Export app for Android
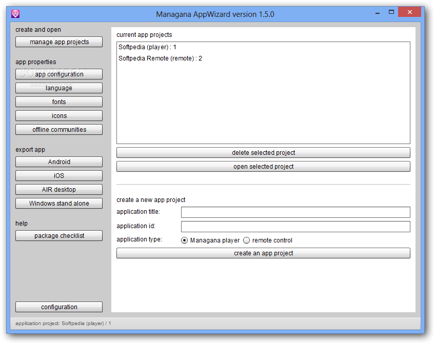This screenshot has width=435, height=344. pyautogui.click(x=59, y=162)
